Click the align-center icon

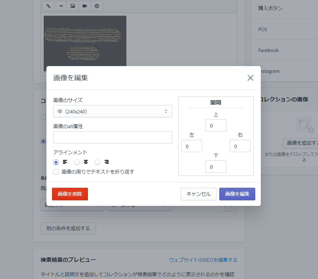coord(86,162)
